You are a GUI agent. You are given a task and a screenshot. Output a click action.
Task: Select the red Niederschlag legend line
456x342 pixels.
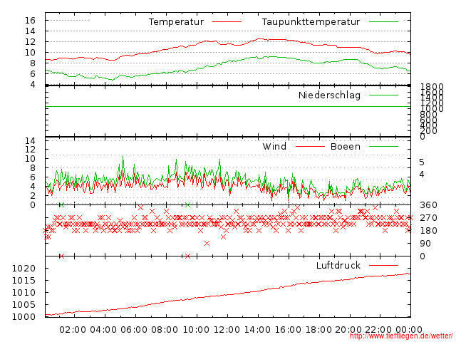point(383,95)
